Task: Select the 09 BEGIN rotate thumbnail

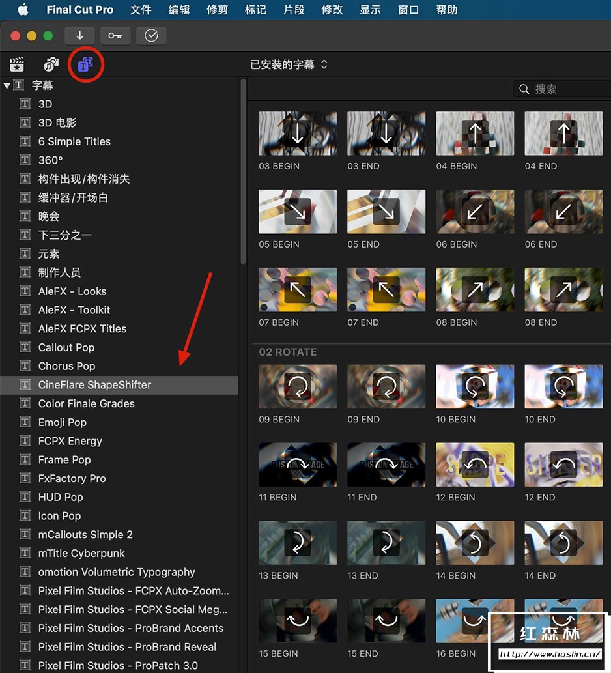Action: pyautogui.click(x=297, y=386)
